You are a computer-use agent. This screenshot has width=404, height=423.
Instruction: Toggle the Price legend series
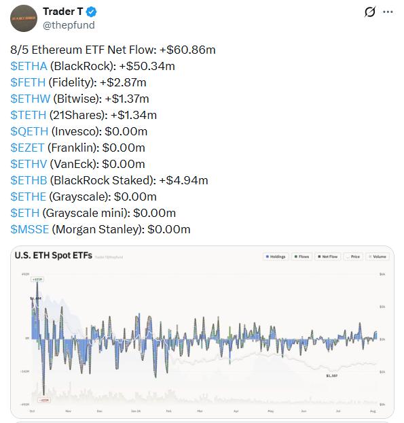click(353, 256)
